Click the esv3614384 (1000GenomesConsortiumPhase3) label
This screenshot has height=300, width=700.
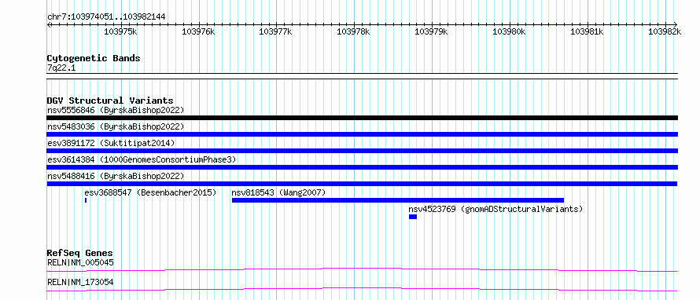pyautogui.click(x=142, y=159)
